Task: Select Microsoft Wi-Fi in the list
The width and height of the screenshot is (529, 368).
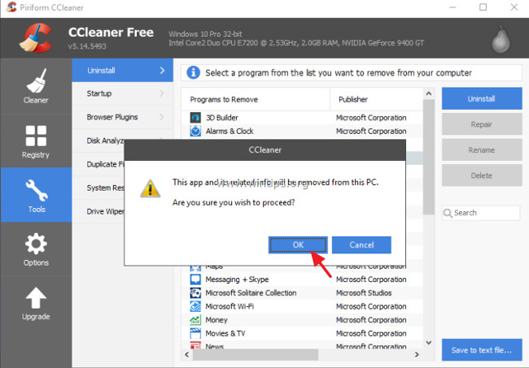Action: point(302,306)
